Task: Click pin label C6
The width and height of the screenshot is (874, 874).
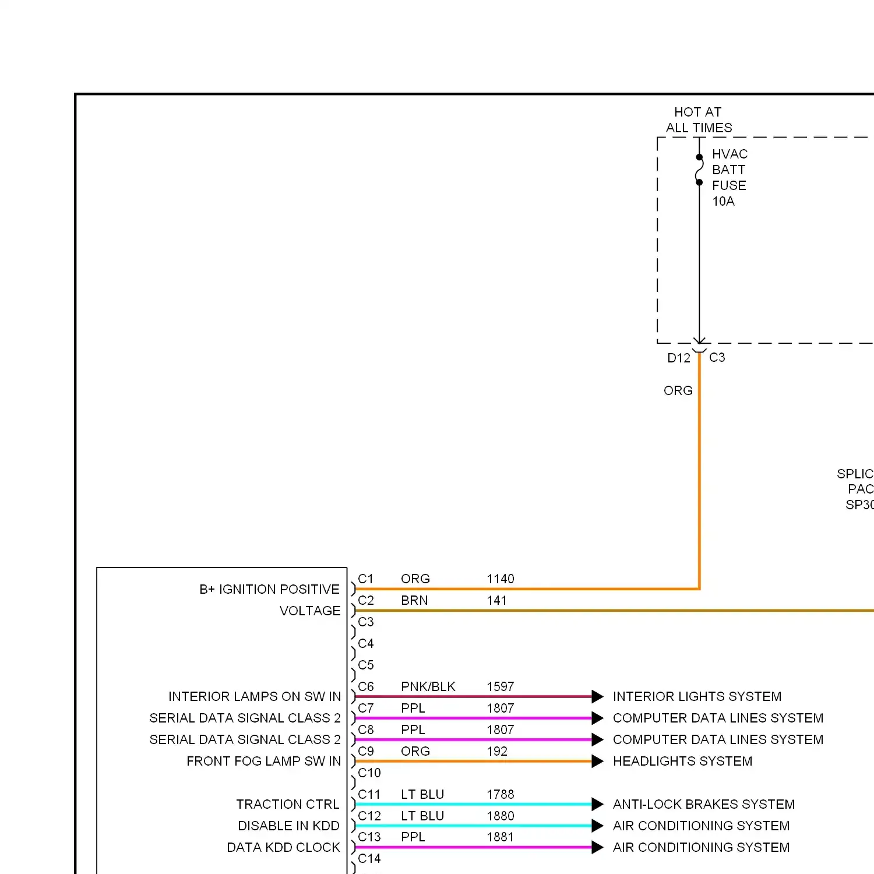Action: (x=366, y=686)
